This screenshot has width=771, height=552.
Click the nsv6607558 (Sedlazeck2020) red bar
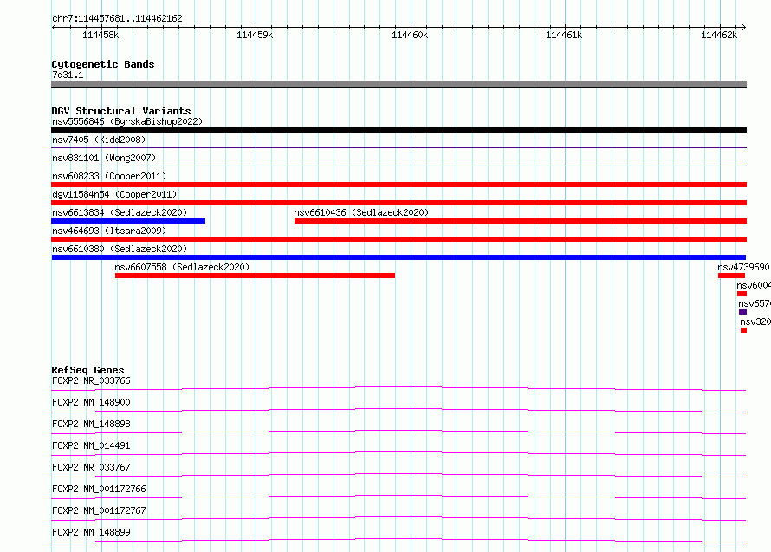(255, 276)
